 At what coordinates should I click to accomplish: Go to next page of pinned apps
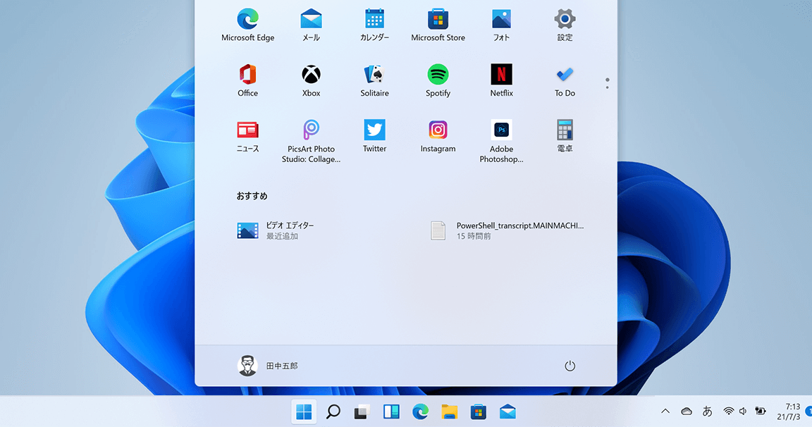607,87
